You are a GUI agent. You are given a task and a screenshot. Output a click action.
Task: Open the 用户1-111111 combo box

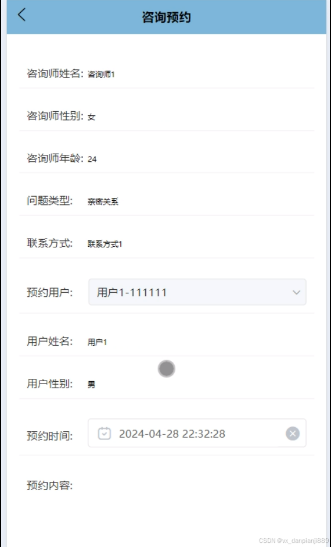pyautogui.click(x=197, y=292)
